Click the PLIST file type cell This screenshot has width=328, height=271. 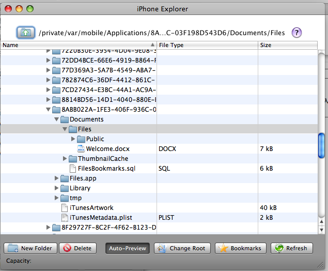(x=166, y=218)
